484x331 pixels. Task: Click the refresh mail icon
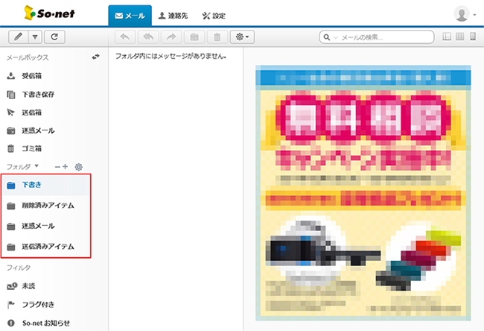click(54, 36)
